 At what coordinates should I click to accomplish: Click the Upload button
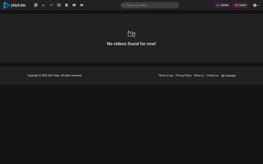tap(222, 5)
